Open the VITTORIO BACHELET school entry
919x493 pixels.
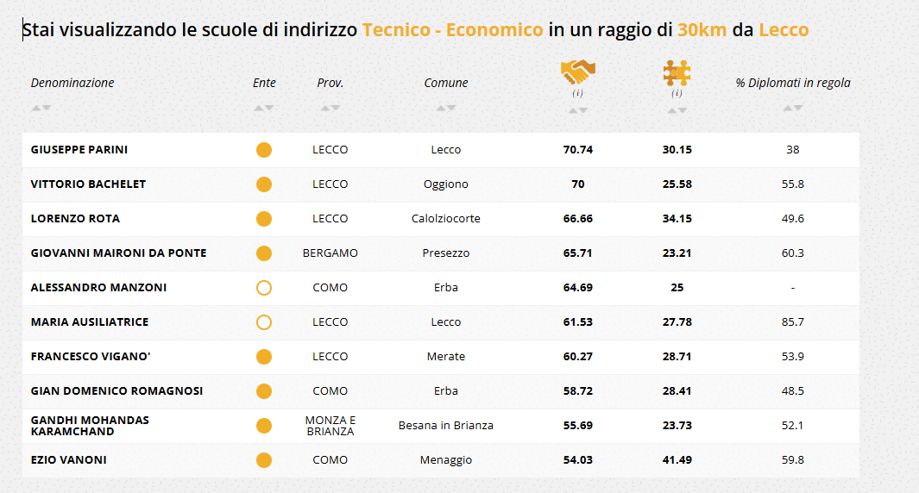pyautogui.click(x=88, y=184)
